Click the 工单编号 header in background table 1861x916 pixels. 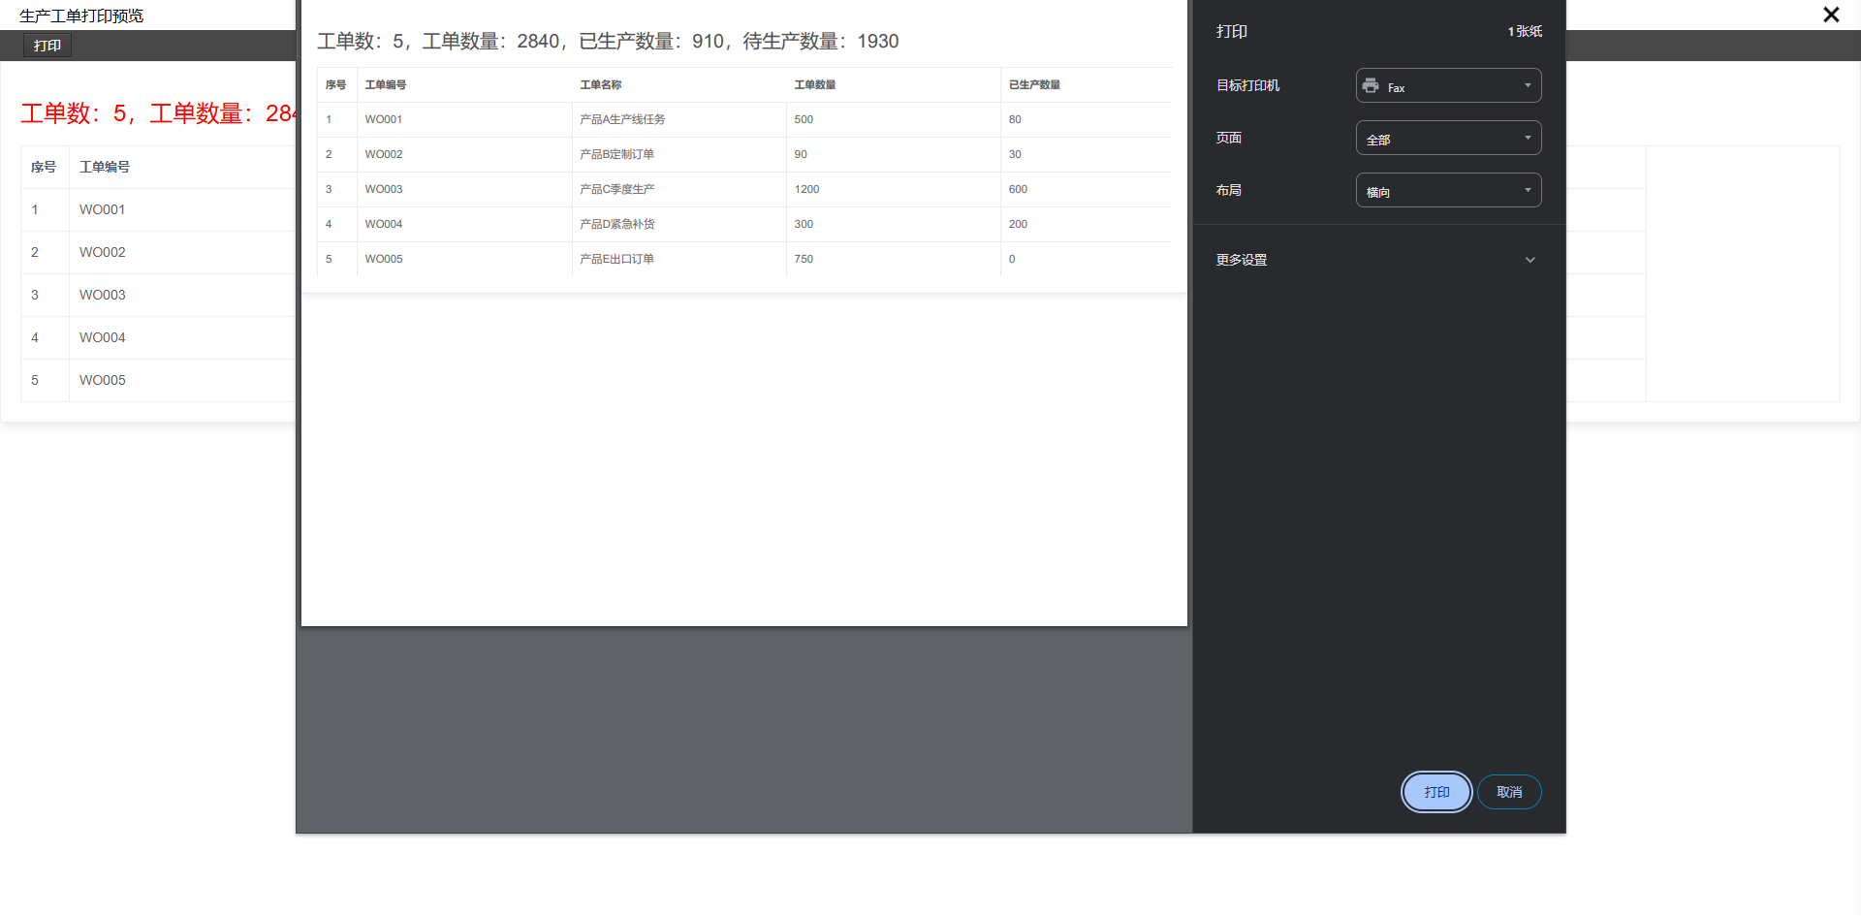coord(105,167)
